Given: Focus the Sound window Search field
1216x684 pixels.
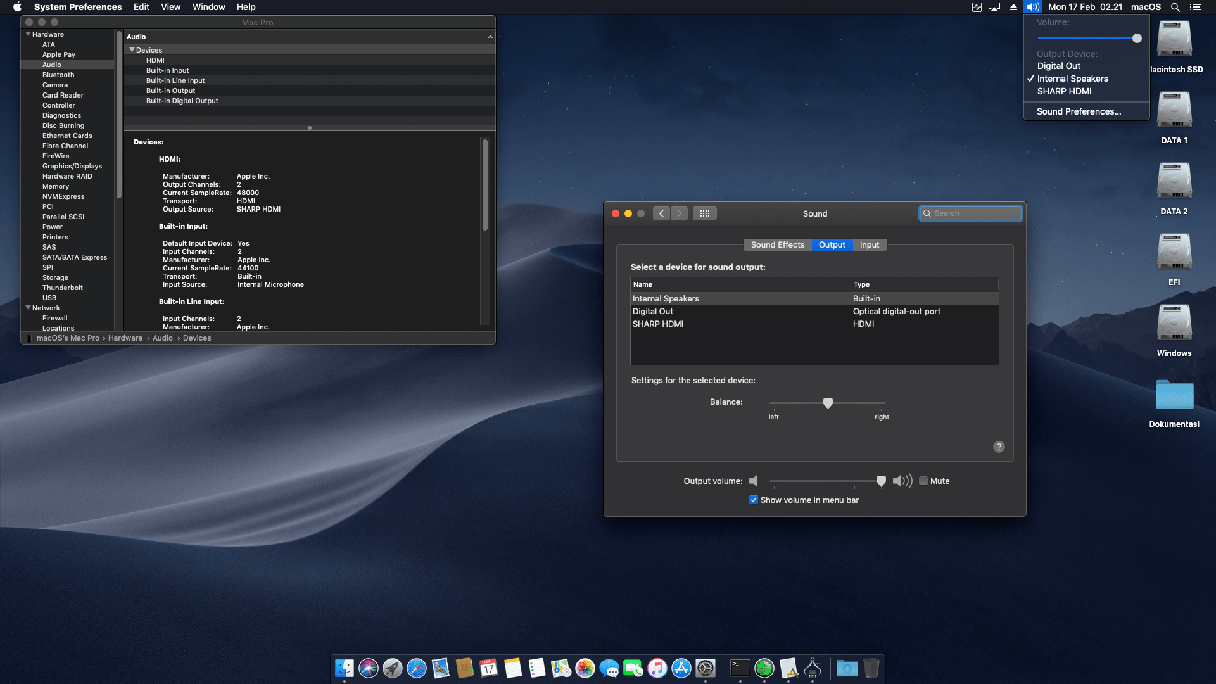Looking at the screenshot, I should [970, 213].
